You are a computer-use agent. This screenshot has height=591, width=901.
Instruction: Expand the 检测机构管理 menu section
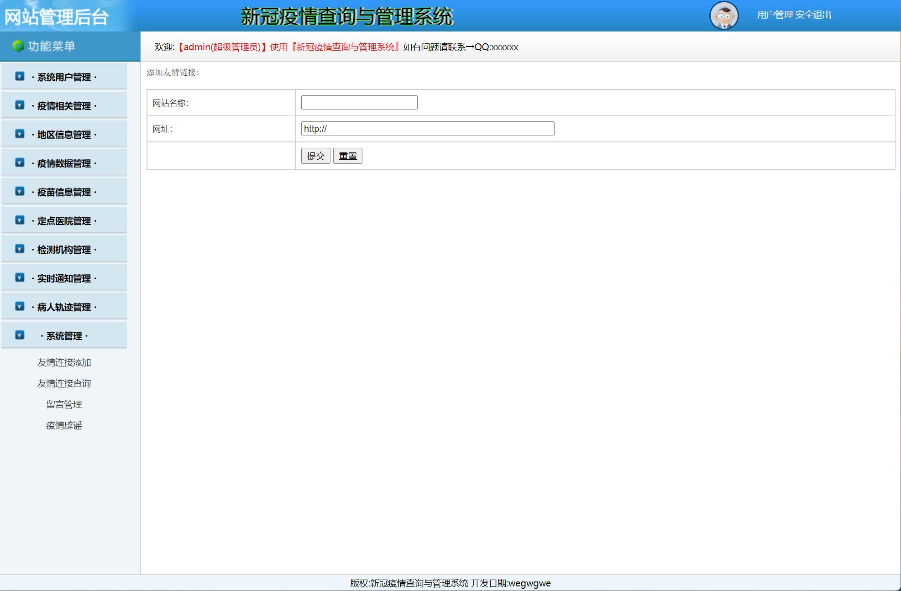click(x=64, y=250)
